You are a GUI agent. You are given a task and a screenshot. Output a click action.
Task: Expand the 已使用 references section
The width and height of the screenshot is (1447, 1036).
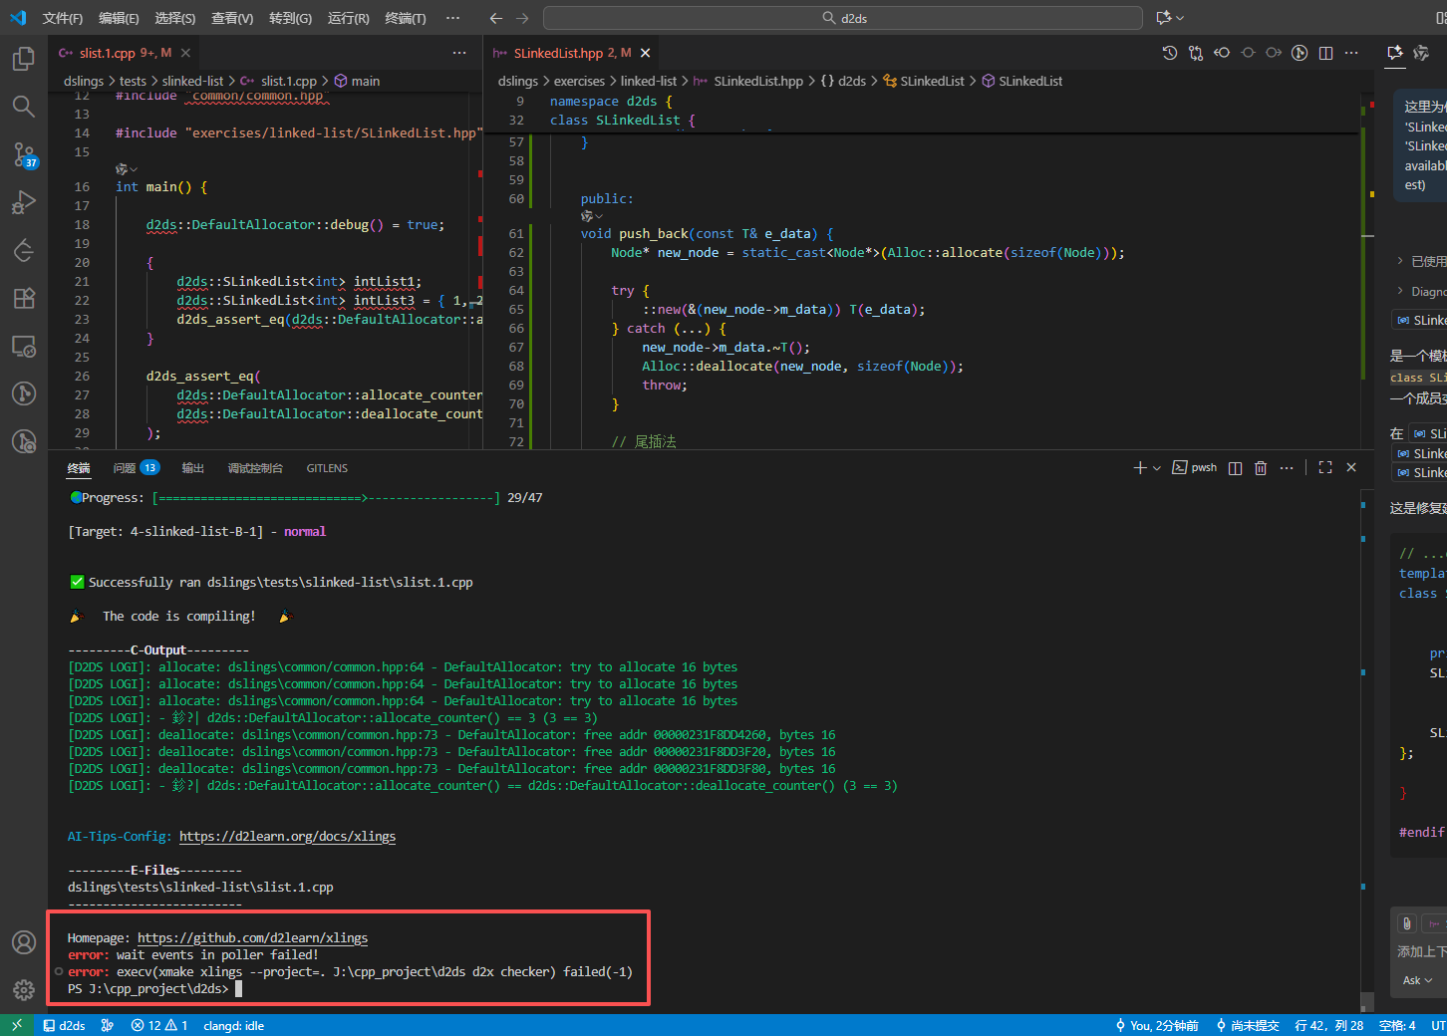[x=1421, y=261]
